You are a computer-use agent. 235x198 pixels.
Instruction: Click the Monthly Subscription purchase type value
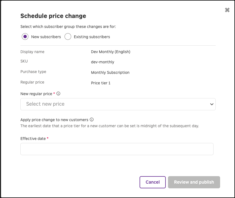tap(110, 72)
